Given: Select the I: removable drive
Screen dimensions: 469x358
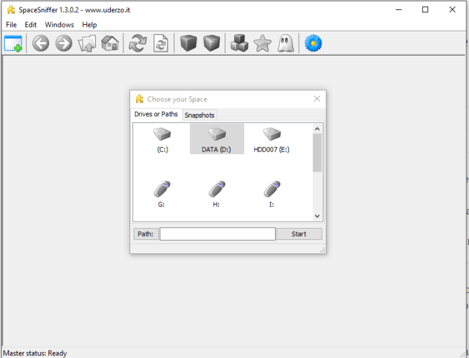Looking at the screenshot, I should (x=272, y=194).
